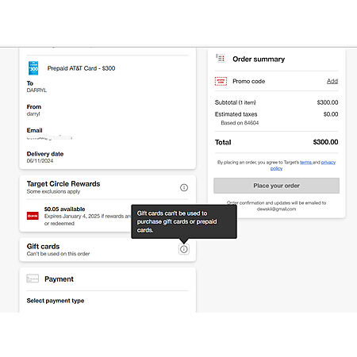Click the gift card restriction tooltip
Viewport: 357px width, 357px height.
pos(184,221)
